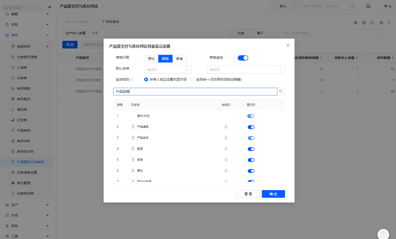Toggle display switch for 产品编号
The height and width of the screenshot is (239, 396).
click(x=251, y=127)
